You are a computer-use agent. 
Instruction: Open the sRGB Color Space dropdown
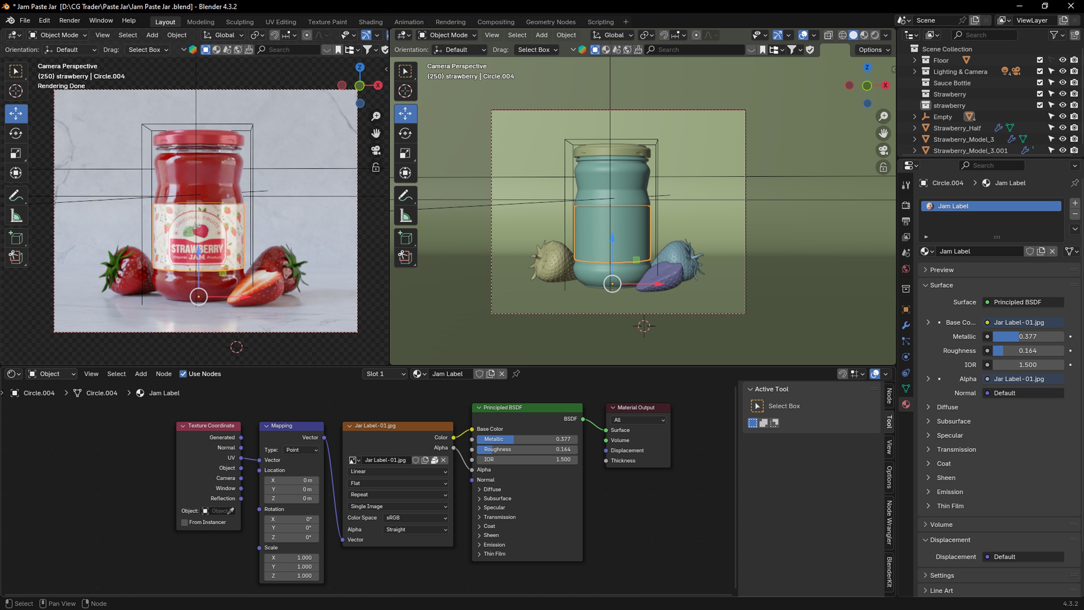click(415, 518)
